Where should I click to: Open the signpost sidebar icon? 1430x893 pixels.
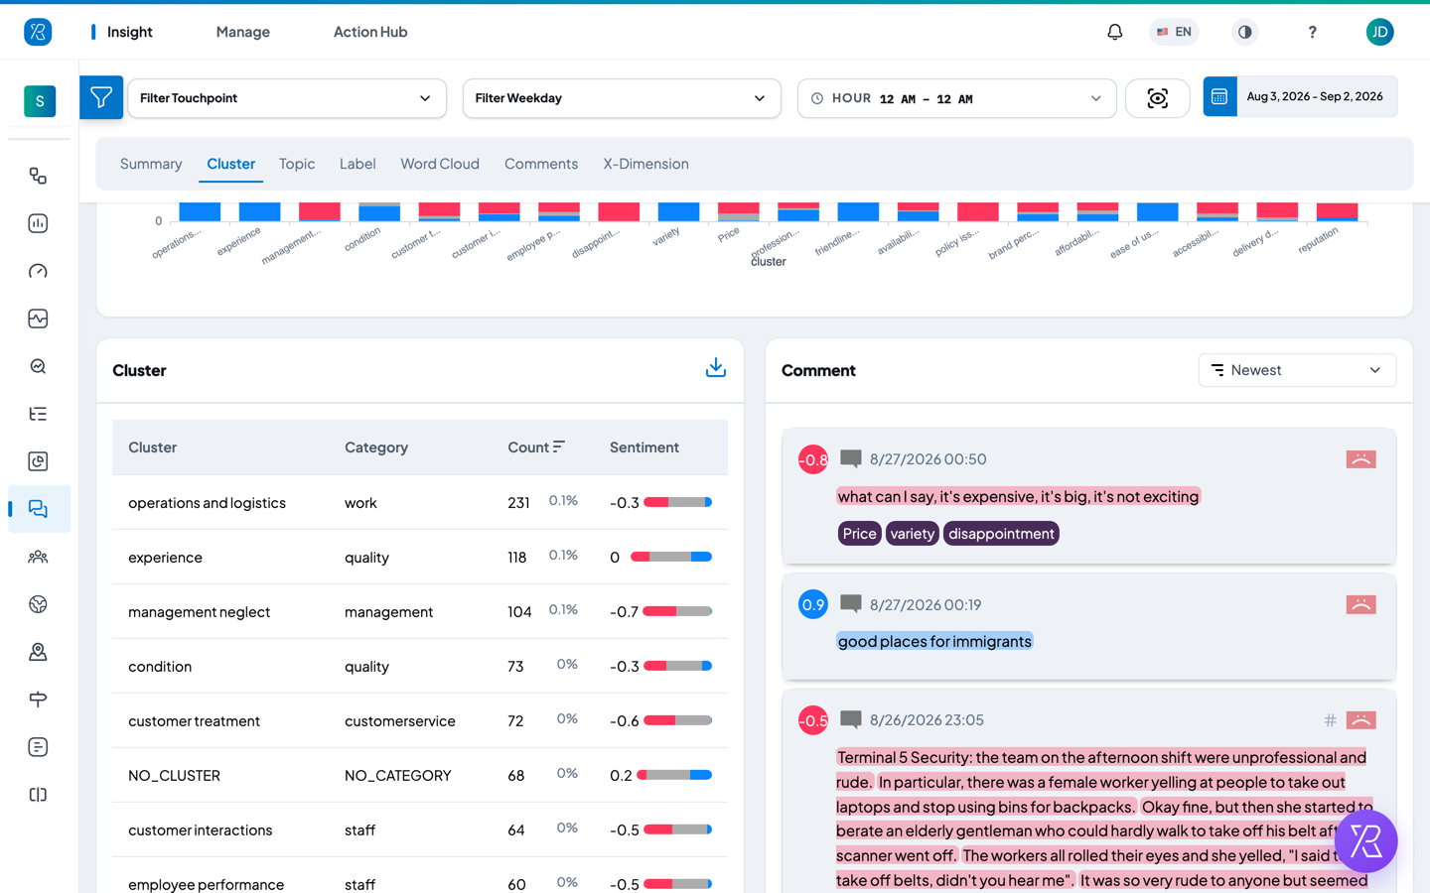(38, 700)
